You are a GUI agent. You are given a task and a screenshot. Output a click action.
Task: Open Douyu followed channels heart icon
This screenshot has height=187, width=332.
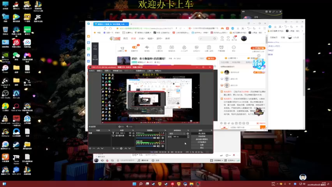coord(228,38)
